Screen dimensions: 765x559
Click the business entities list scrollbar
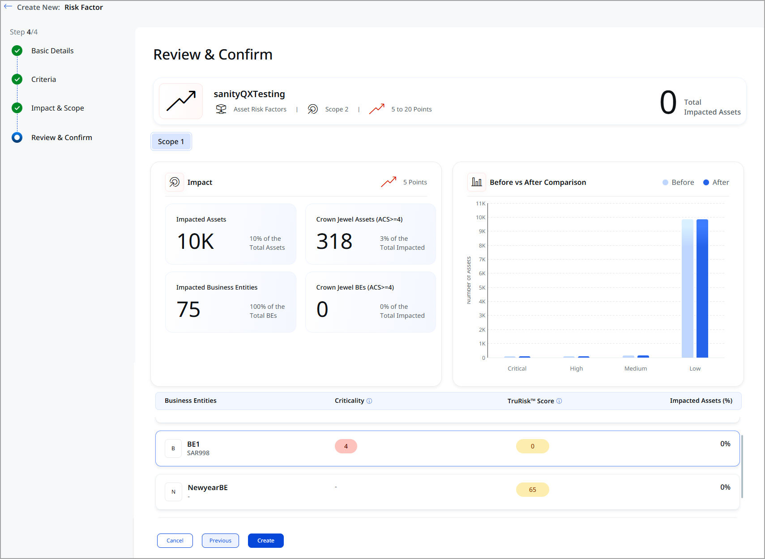tap(742, 465)
